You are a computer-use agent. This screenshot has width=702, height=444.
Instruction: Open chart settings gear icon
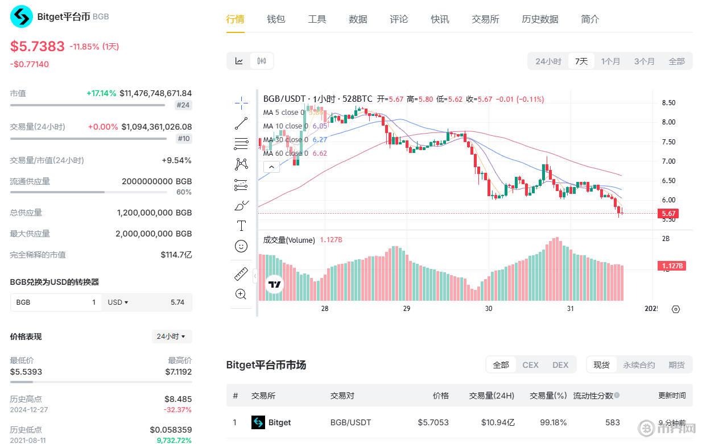pyautogui.click(x=676, y=309)
